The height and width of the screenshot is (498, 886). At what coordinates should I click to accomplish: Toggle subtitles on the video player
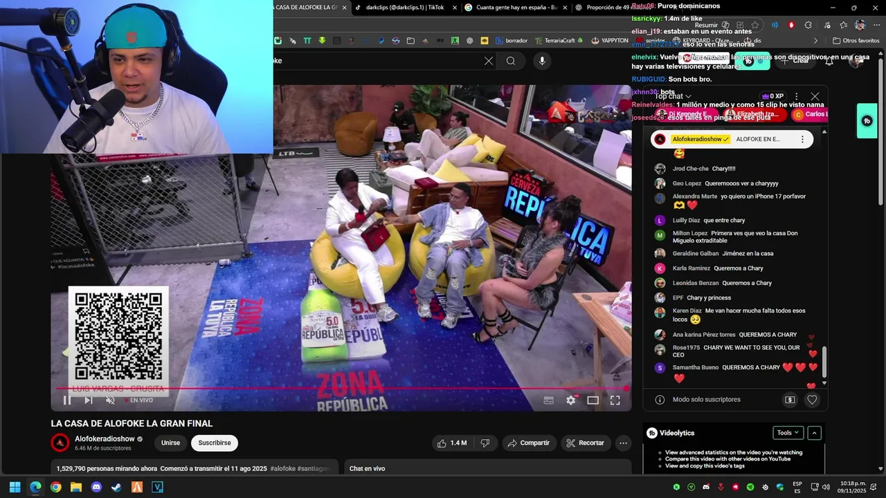tap(549, 400)
